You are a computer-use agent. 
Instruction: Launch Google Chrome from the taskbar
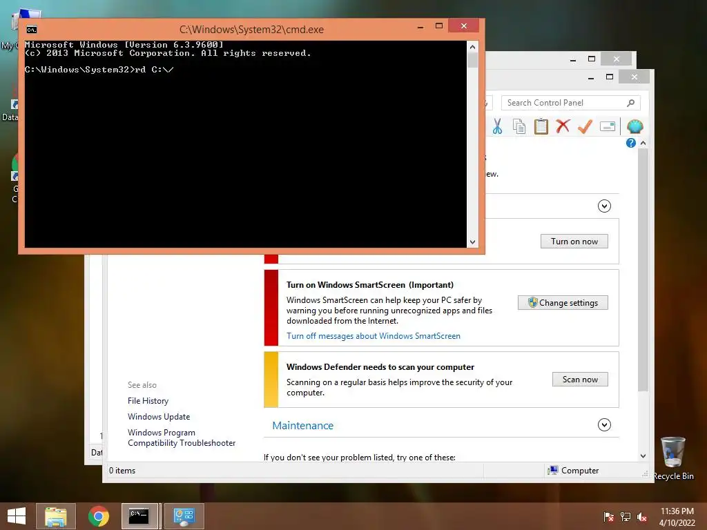tap(98, 516)
